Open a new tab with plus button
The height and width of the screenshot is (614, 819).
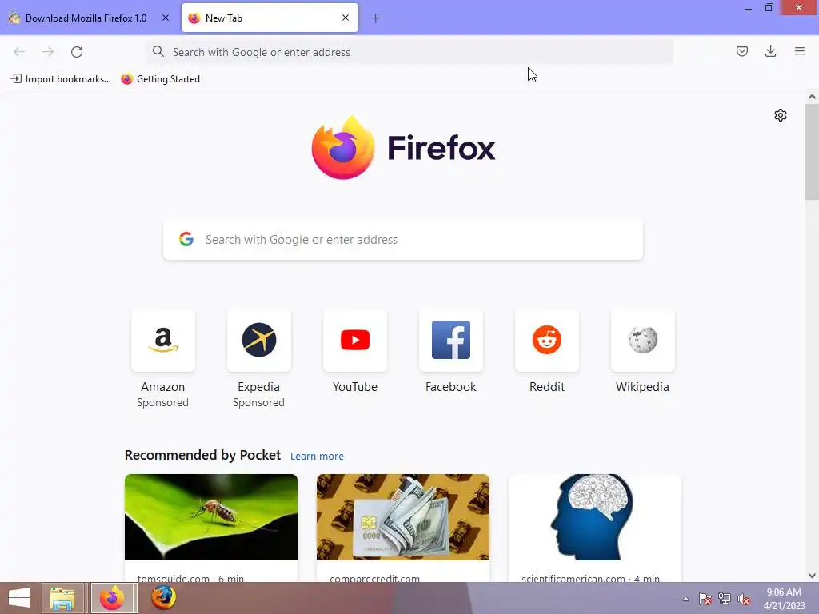click(375, 18)
